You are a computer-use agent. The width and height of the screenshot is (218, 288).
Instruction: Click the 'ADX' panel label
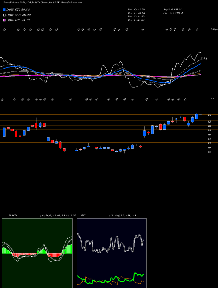tap(83, 215)
